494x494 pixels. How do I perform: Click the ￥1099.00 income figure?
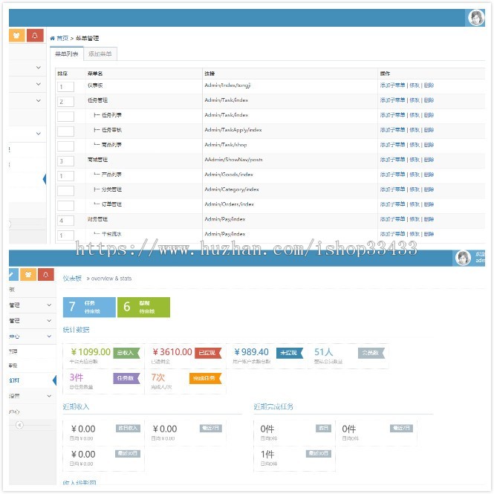[x=91, y=352]
